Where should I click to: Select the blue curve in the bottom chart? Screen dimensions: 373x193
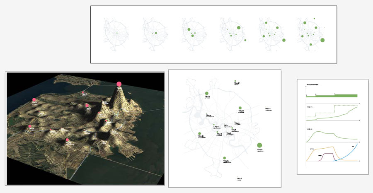[x=352, y=150]
